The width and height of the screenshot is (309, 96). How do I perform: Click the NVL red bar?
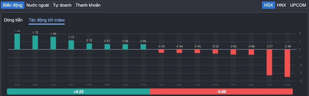(252, 52)
